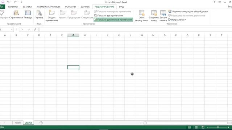Launch the Перевод translation tool
232x130 pixels.
click(39, 14)
